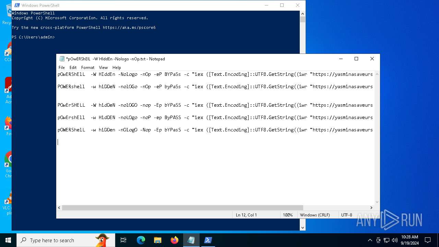Click UTF-8 encoding in status bar
The image size is (439, 247).
click(x=347, y=215)
